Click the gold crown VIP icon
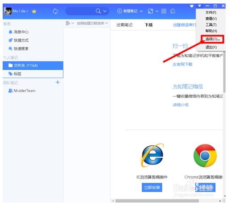Screen dimensions: 230x207 click(34, 11)
